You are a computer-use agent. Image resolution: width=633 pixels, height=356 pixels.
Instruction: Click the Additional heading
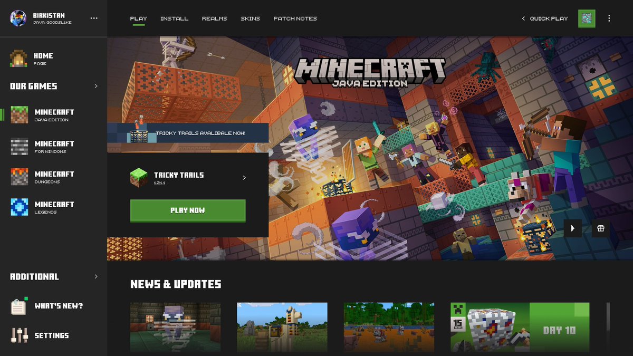point(34,276)
